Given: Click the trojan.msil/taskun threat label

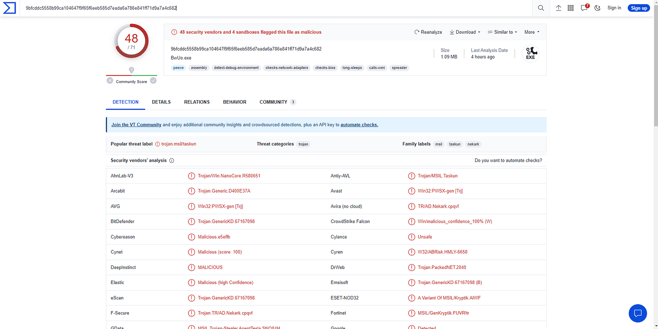Looking at the screenshot, I should coord(179,144).
